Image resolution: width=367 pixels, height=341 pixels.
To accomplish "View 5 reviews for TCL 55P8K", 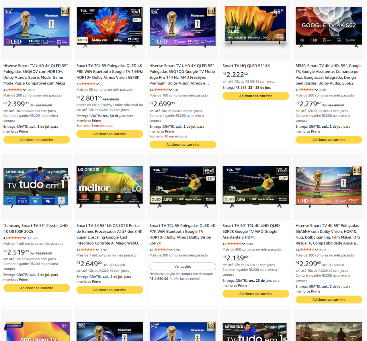I will click(101, 84).
